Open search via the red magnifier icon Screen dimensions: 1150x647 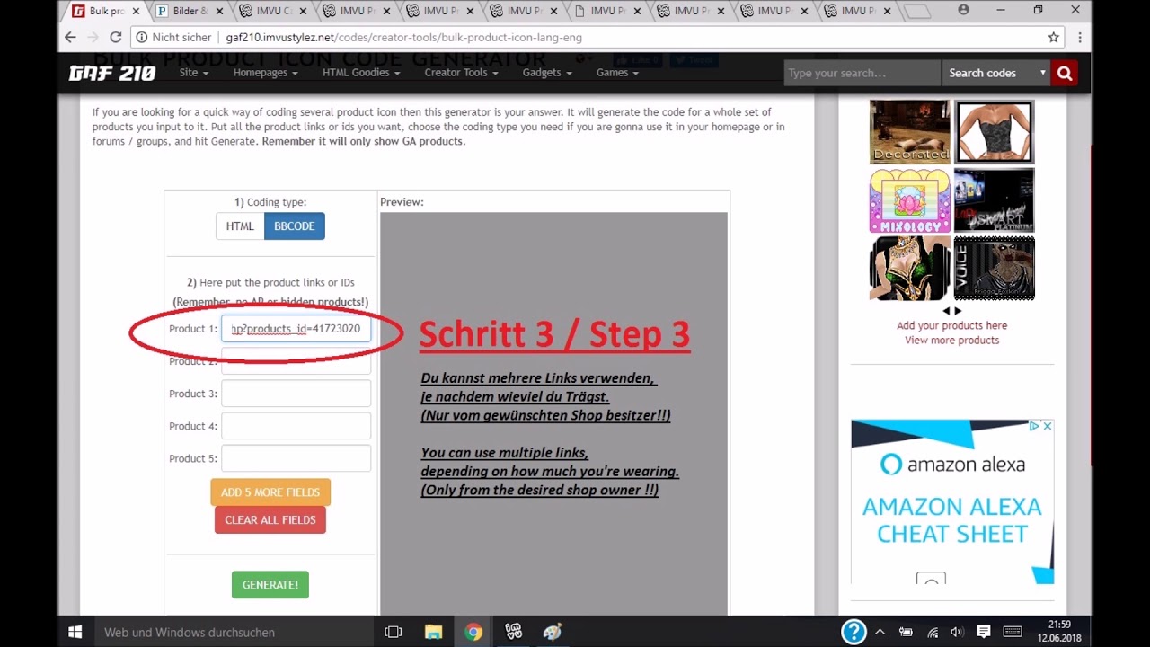[1064, 72]
